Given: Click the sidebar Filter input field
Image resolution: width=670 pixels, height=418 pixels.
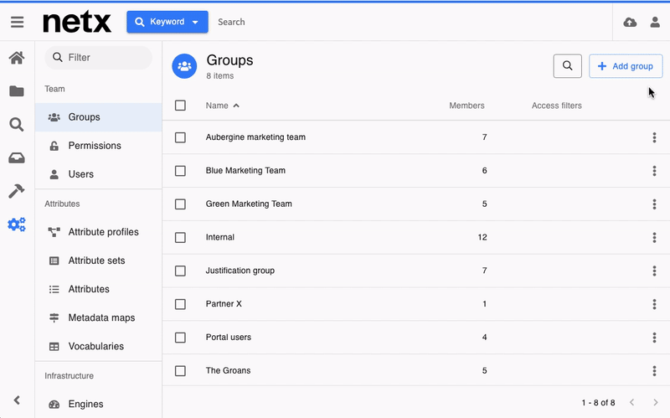Looking at the screenshot, I should pos(99,58).
